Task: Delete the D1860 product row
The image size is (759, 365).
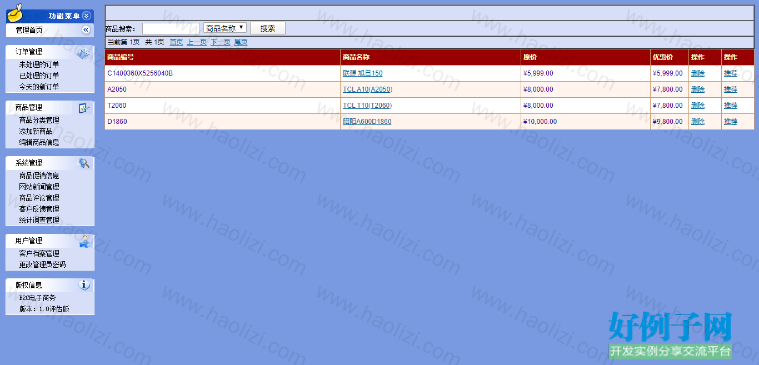Action: [x=698, y=122]
